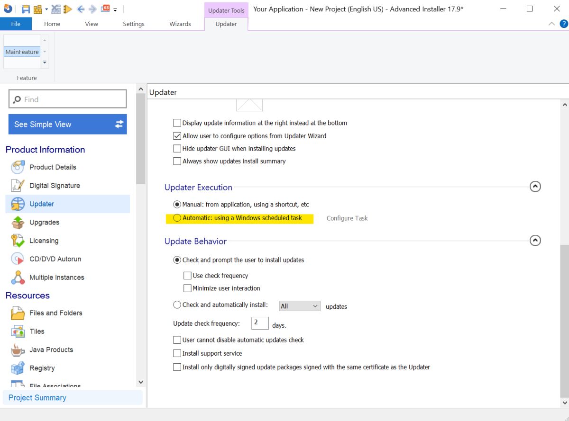The width and height of the screenshot is (569, 421).
Task: Save the project with the floppy disk icon
Action: [26, 9]
